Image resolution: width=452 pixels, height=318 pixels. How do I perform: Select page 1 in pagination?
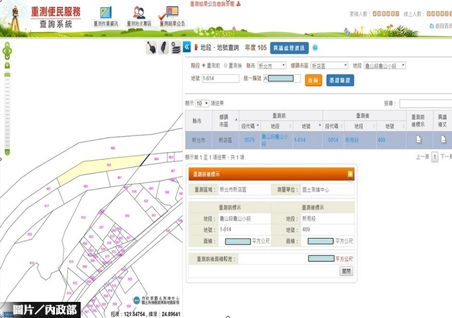(x=435, y=157)
